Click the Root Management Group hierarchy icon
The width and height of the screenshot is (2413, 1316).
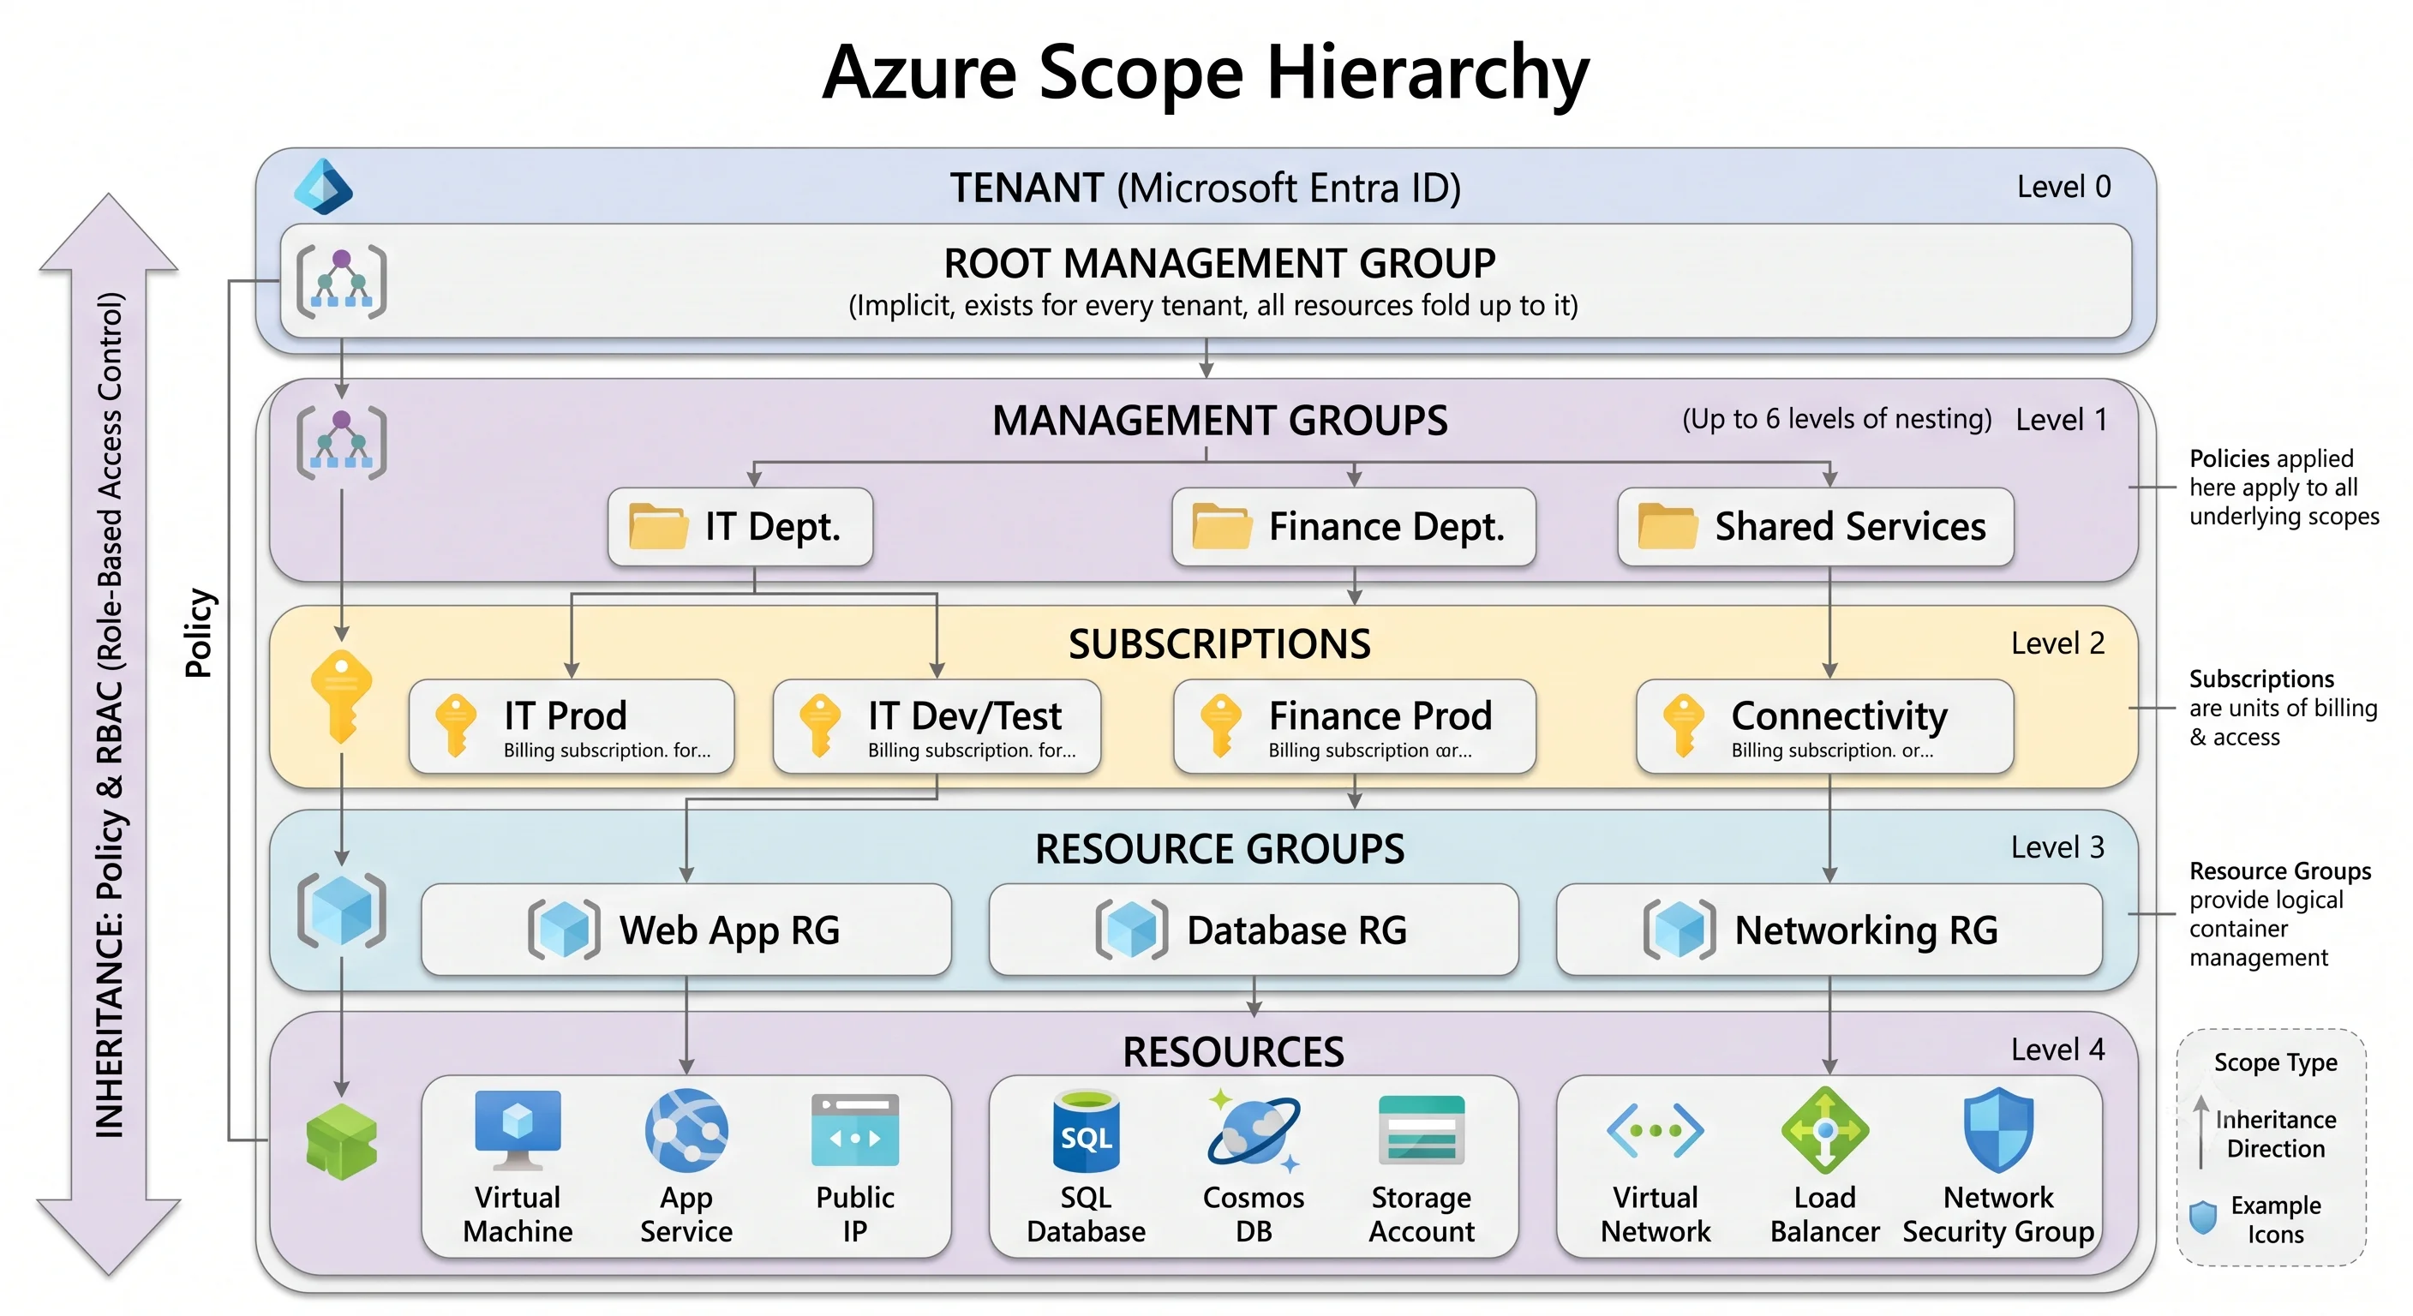[342, 281]
